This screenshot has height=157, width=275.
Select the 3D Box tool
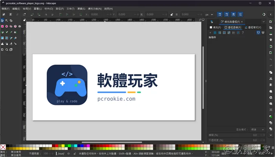coord(15,26)
